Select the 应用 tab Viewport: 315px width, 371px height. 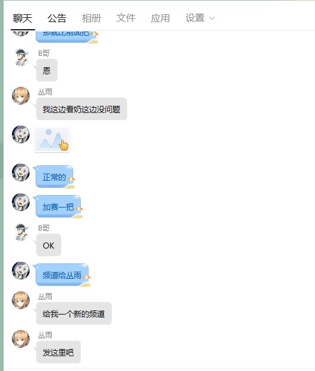tap(160, 18)
